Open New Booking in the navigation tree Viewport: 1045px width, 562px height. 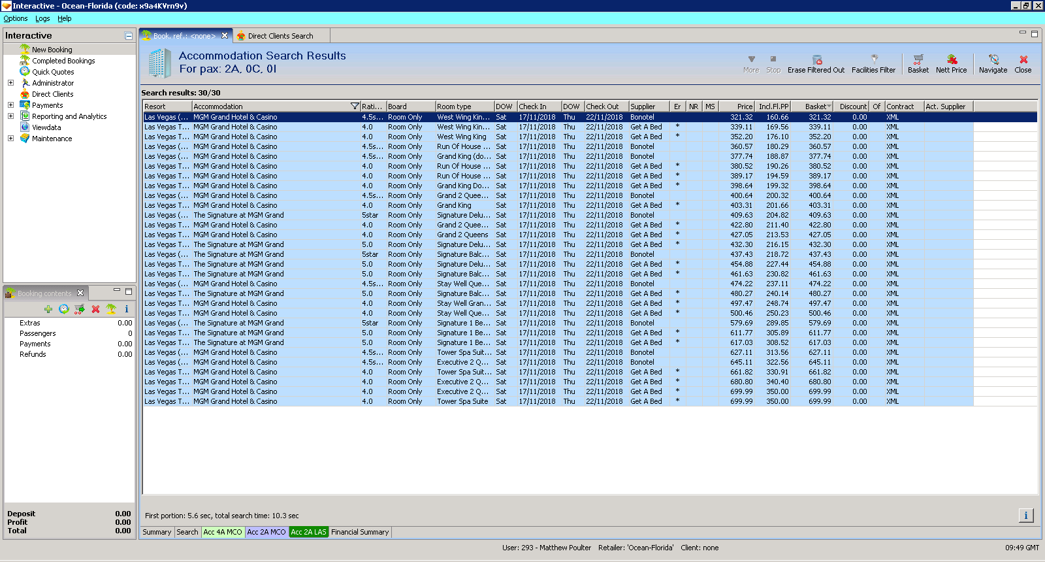coord(52,50)
